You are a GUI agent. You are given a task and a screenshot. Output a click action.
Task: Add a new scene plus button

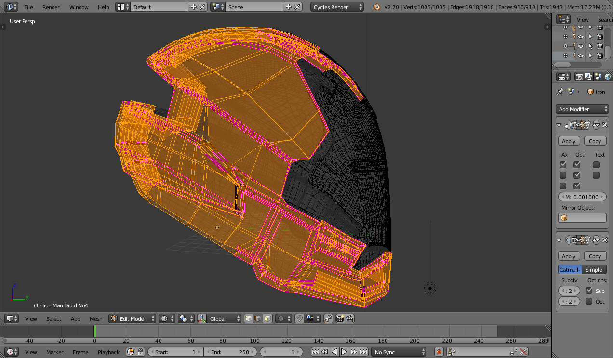point(289,7)
